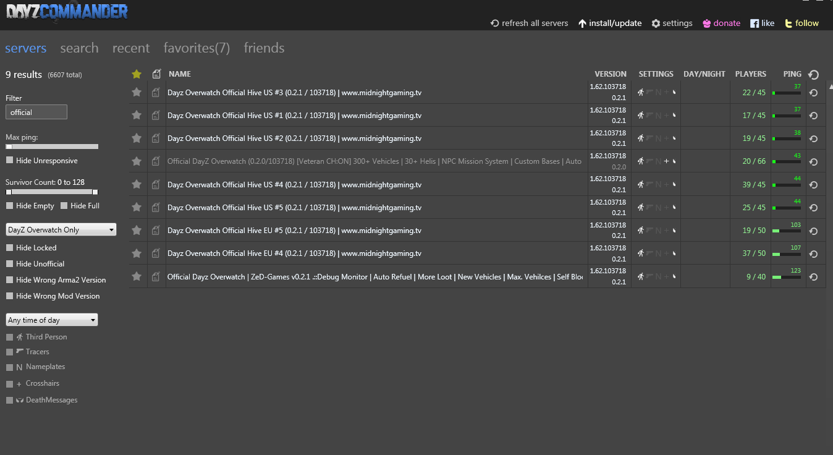
Task: Refresh the Veteran CH:ON server entry
Action: pos(814,161)
